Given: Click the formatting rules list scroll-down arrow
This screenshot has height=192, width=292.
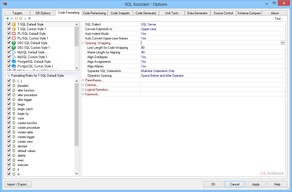Looking at the screenshot, I should pos(76,174).
